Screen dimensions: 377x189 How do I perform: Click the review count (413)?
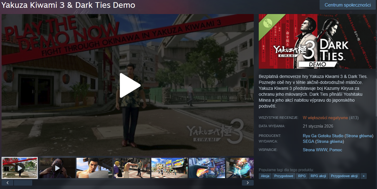(354, 118)
